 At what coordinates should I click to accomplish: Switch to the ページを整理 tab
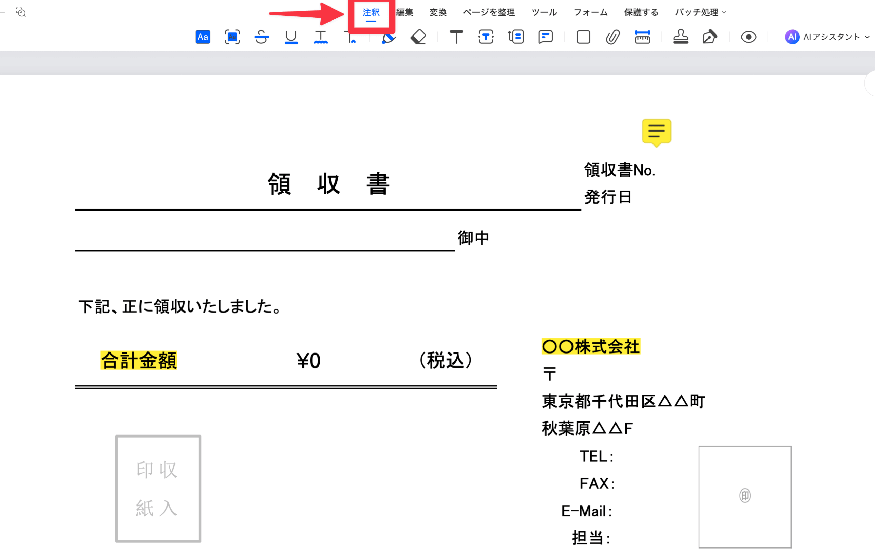coord(489,12)
